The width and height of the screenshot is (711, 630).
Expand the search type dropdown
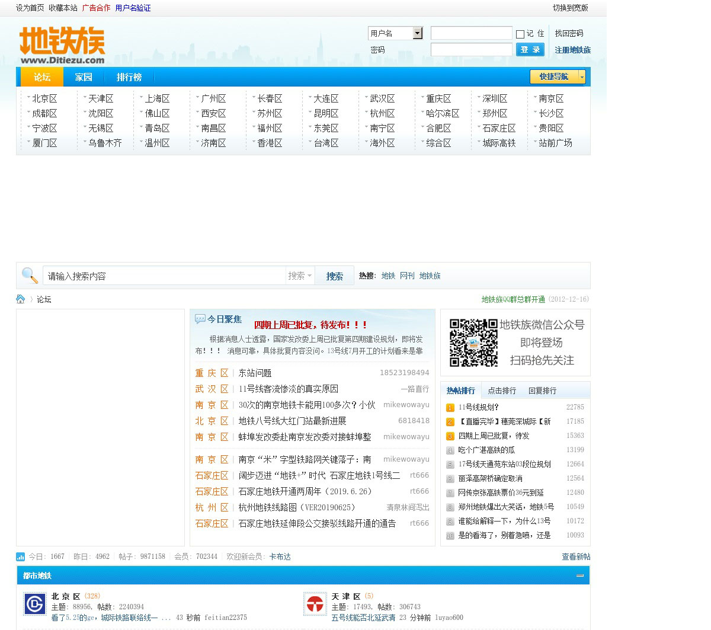click(x=300, y=276)
